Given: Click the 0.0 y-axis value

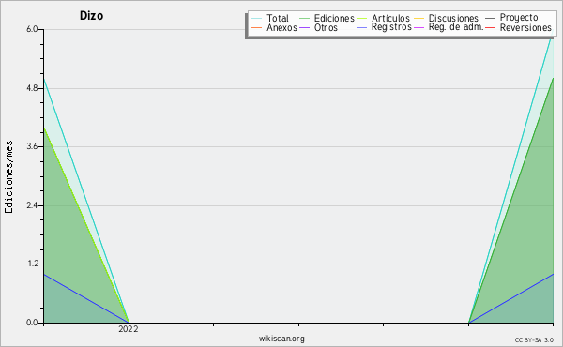Looking at the screenshot, I should pyautogui.click(x=32, y=323).
